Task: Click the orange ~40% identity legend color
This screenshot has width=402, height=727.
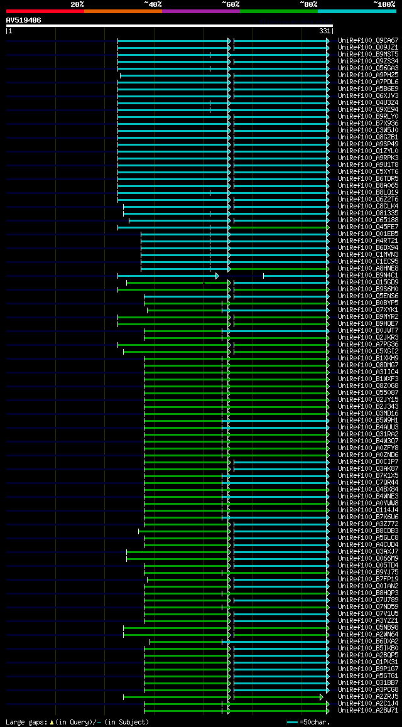Action: tap(123, 11)
